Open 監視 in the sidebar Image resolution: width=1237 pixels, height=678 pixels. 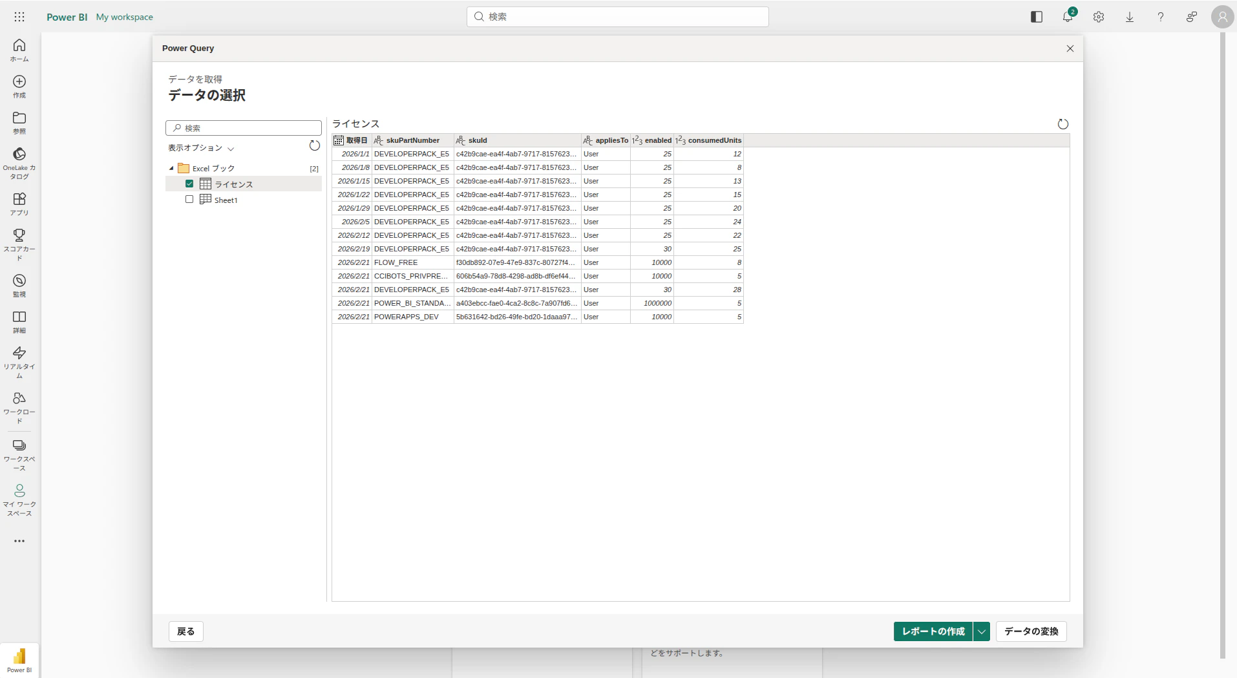click(19, 285)
